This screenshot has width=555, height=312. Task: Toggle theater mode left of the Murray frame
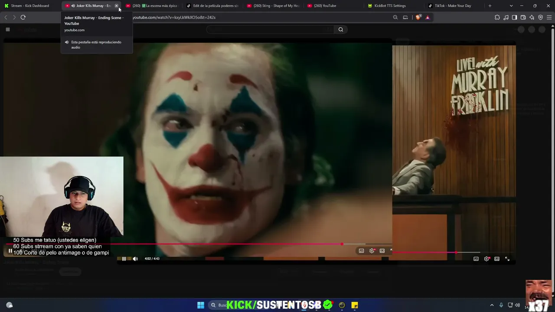coord(382,250)
